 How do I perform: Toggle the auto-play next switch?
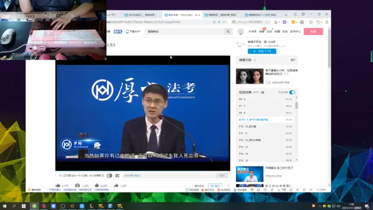[x=292, y=92]
